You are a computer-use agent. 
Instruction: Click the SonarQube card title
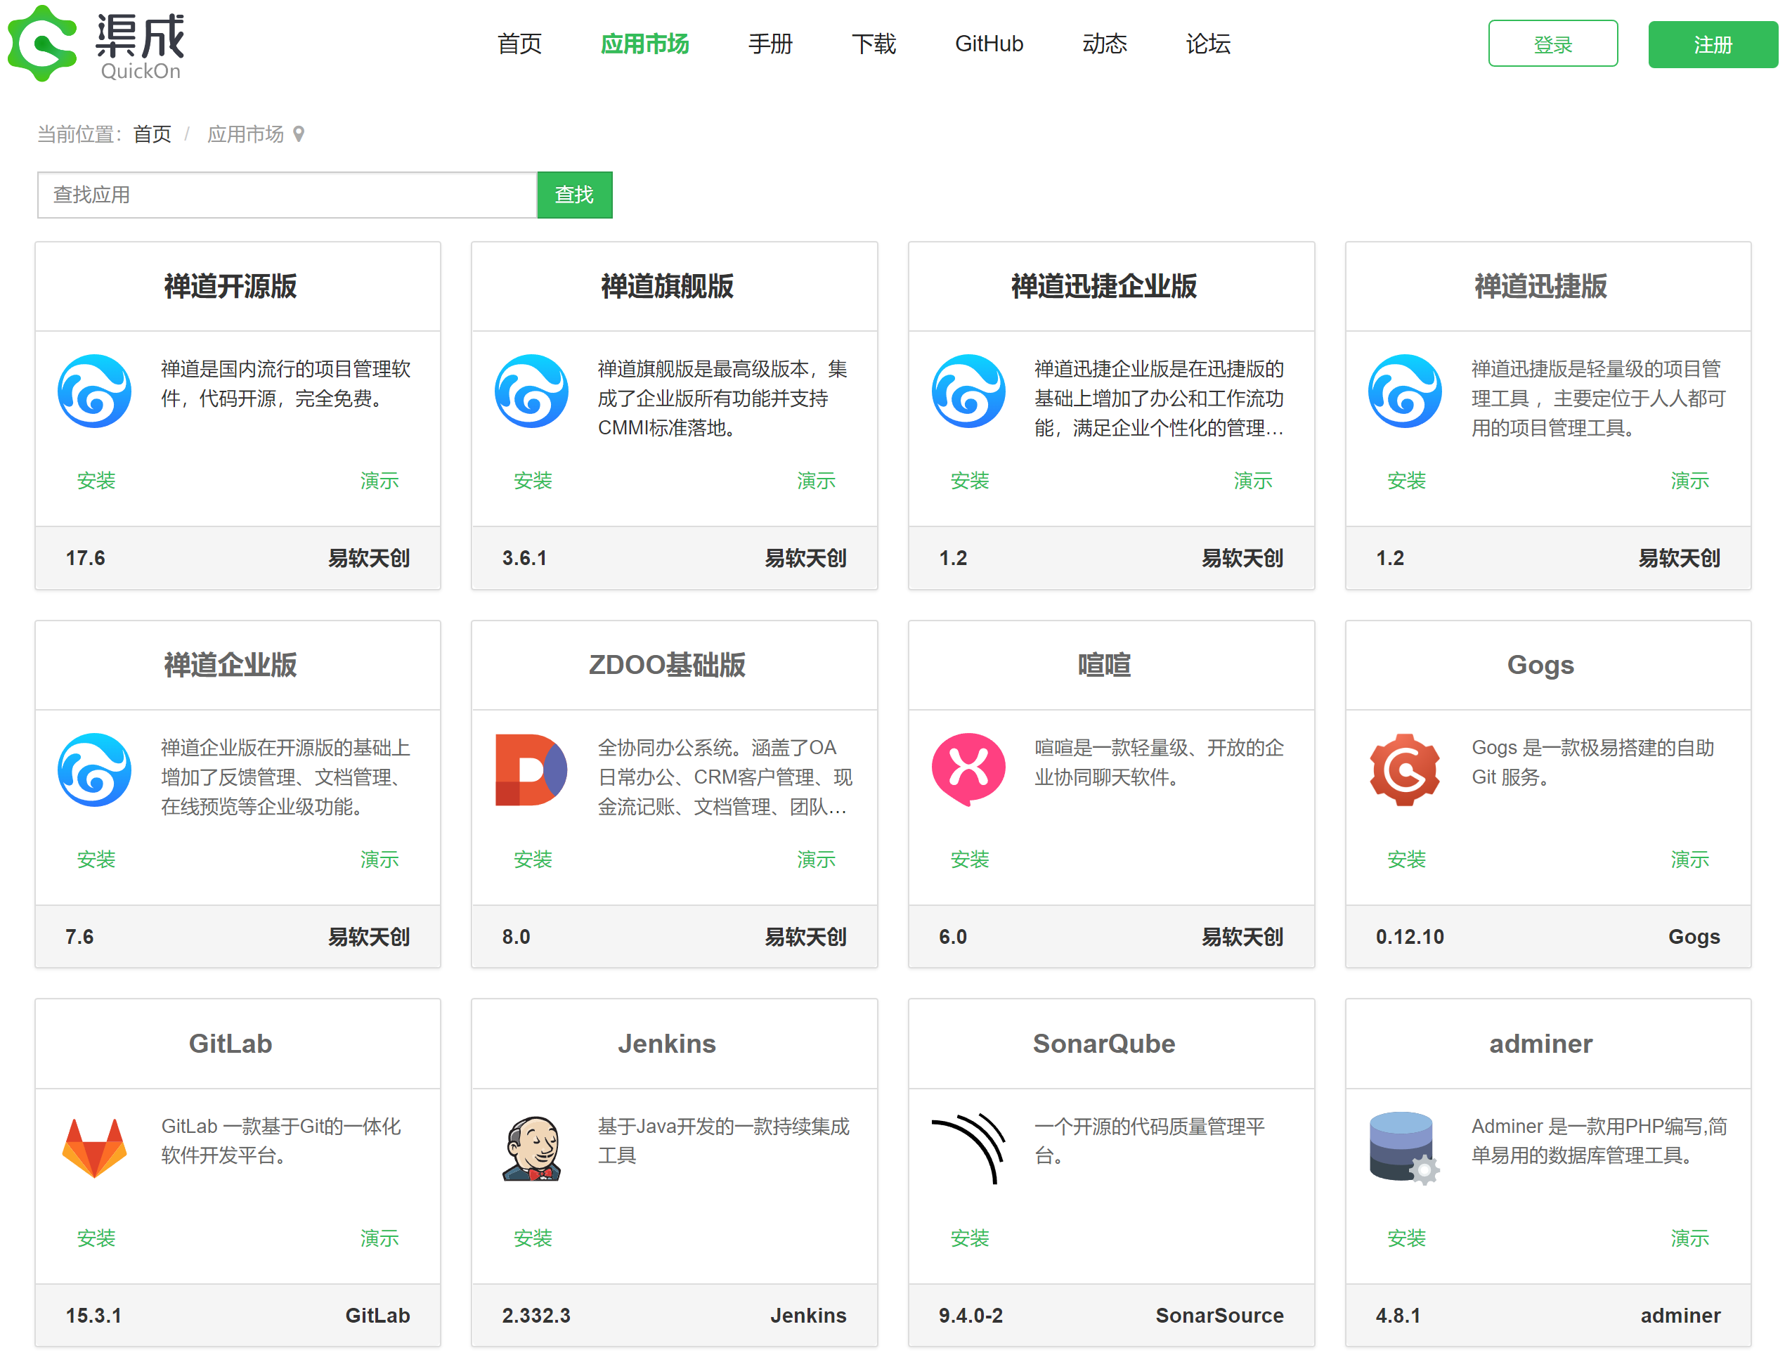[x=1103, y=1043]
